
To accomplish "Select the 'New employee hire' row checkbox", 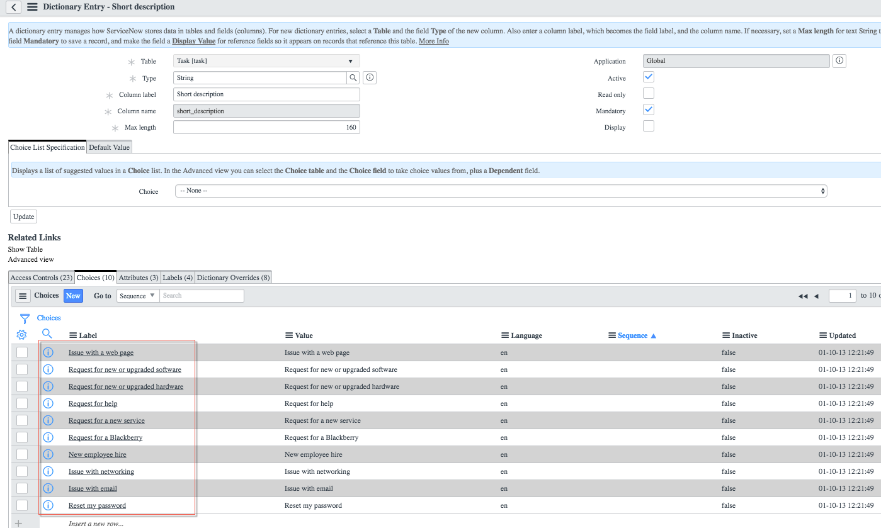I will click(x=22, y=454).
